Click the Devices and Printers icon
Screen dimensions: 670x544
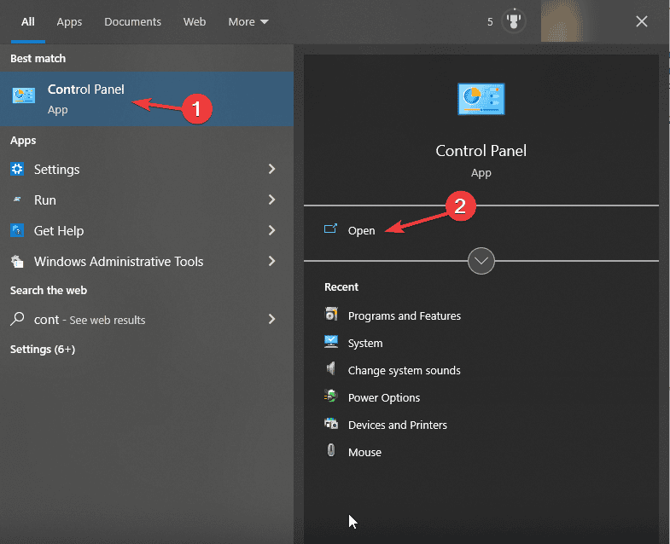tap(331, 424)
